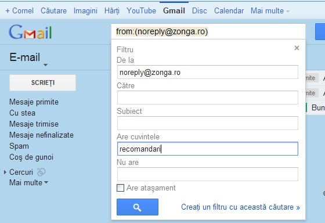Open the 'Cu stea' folder

click(23, 113)
